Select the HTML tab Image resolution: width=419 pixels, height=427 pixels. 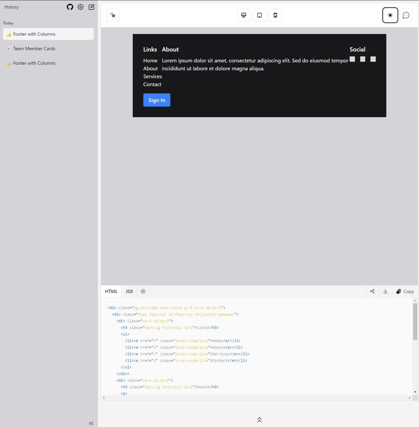tap(111, 291)
